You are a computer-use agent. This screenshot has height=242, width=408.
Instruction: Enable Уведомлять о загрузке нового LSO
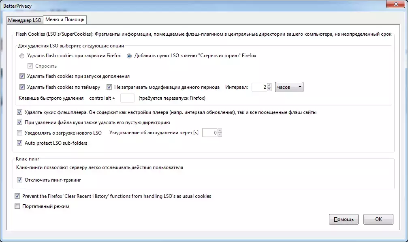coord(19,133)
